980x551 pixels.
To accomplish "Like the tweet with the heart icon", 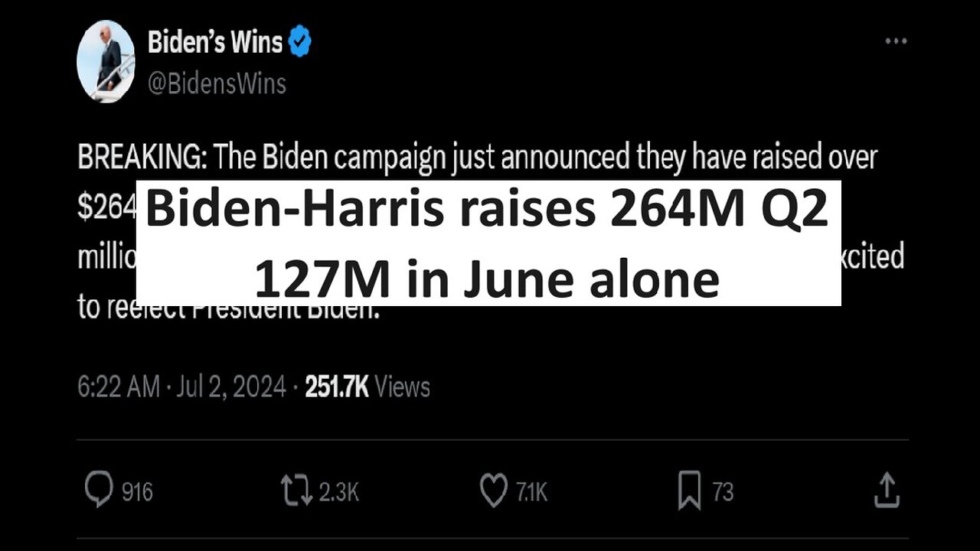I will (494, 491).
